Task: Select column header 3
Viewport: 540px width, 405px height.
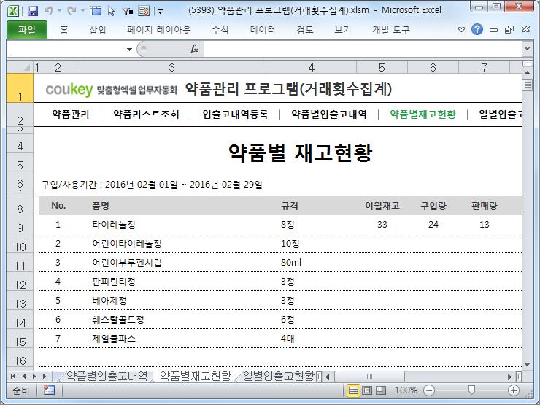Action: point(171,67)
